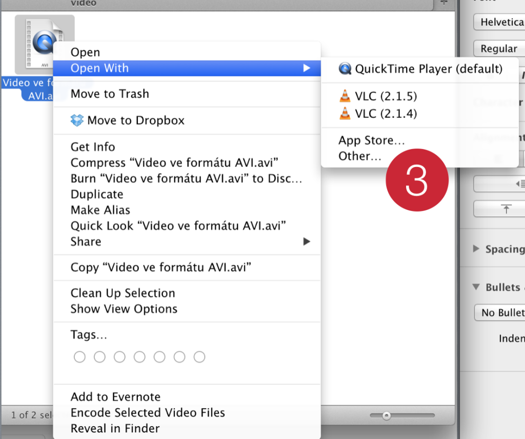Choose App Store… in the submenu
The image size is (525, 439).
click(x=420, y=140)
